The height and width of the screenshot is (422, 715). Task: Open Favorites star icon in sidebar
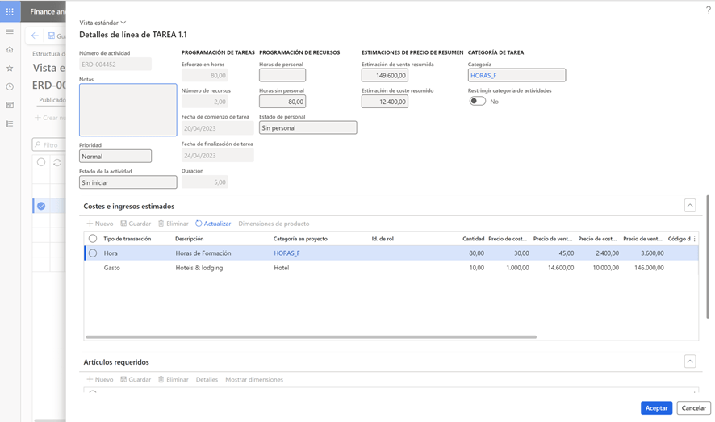pos(10,69)
